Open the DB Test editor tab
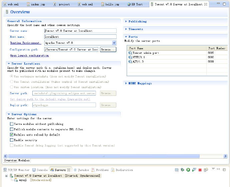This screenshot has height=187, width=230. click(135, 4)
